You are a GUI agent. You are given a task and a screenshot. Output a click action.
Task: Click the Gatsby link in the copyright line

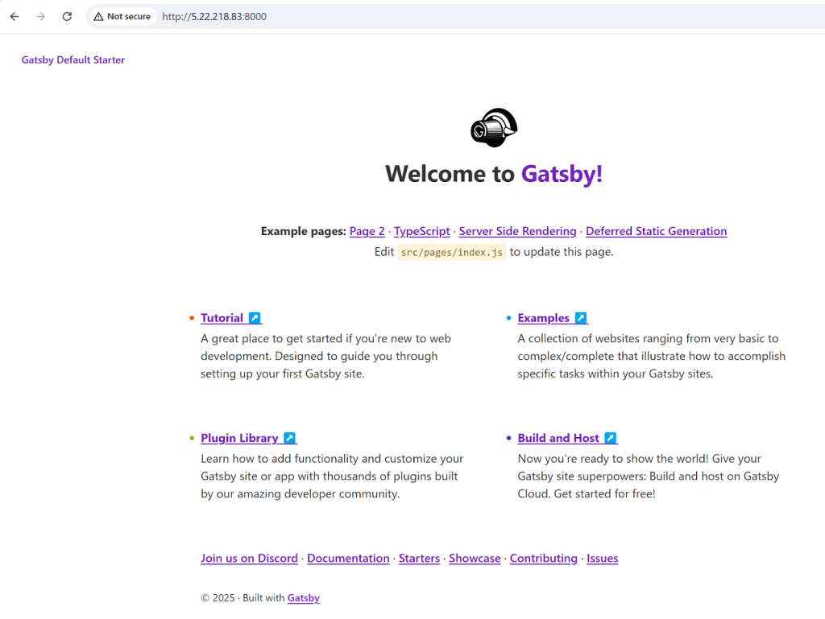tap(304, 598)
